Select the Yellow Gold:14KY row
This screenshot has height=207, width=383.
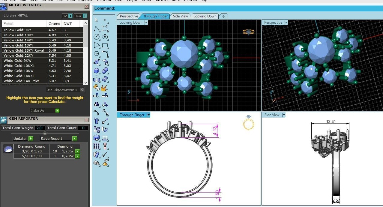(x=42, y=40)
